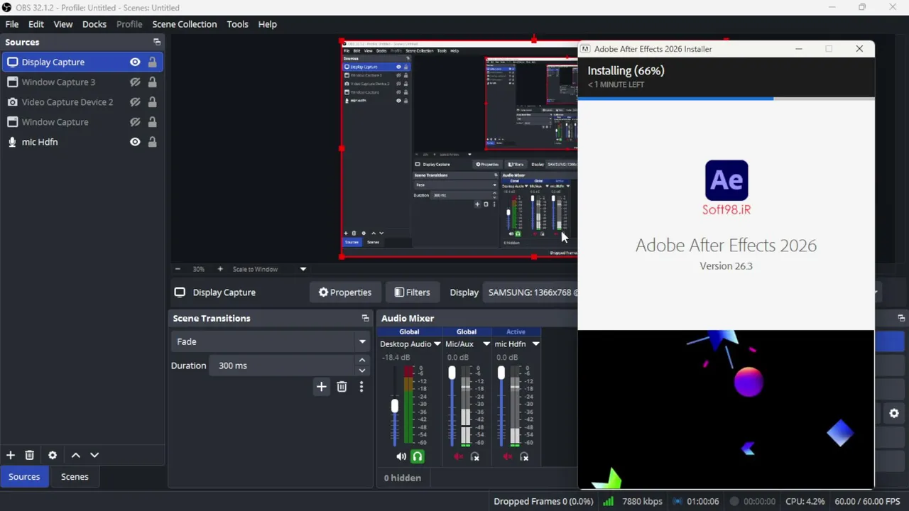Mute the Desktop Audio channel
This screenshot has width=909, height=511.
(x=401, y=457)
